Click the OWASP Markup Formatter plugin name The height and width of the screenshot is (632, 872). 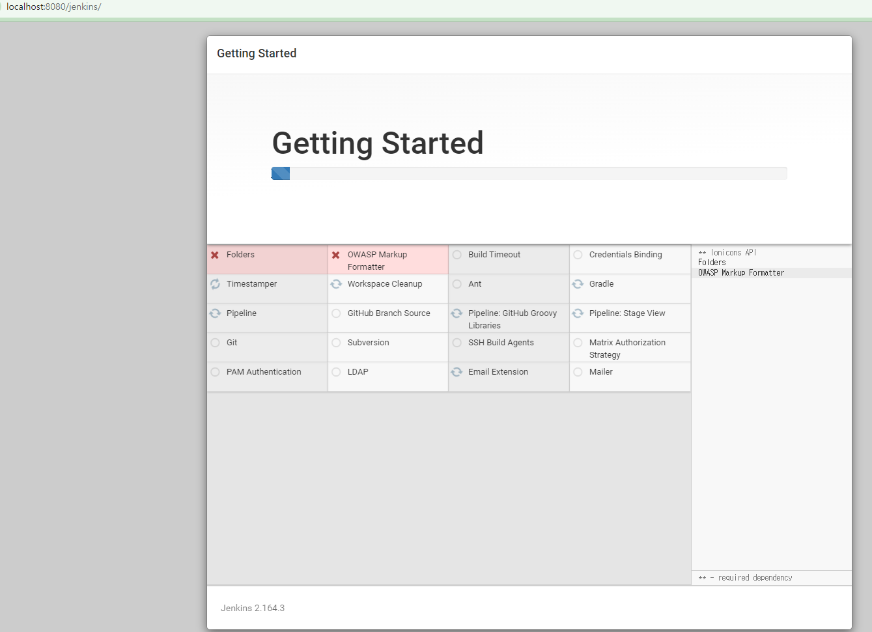[377, 261]
